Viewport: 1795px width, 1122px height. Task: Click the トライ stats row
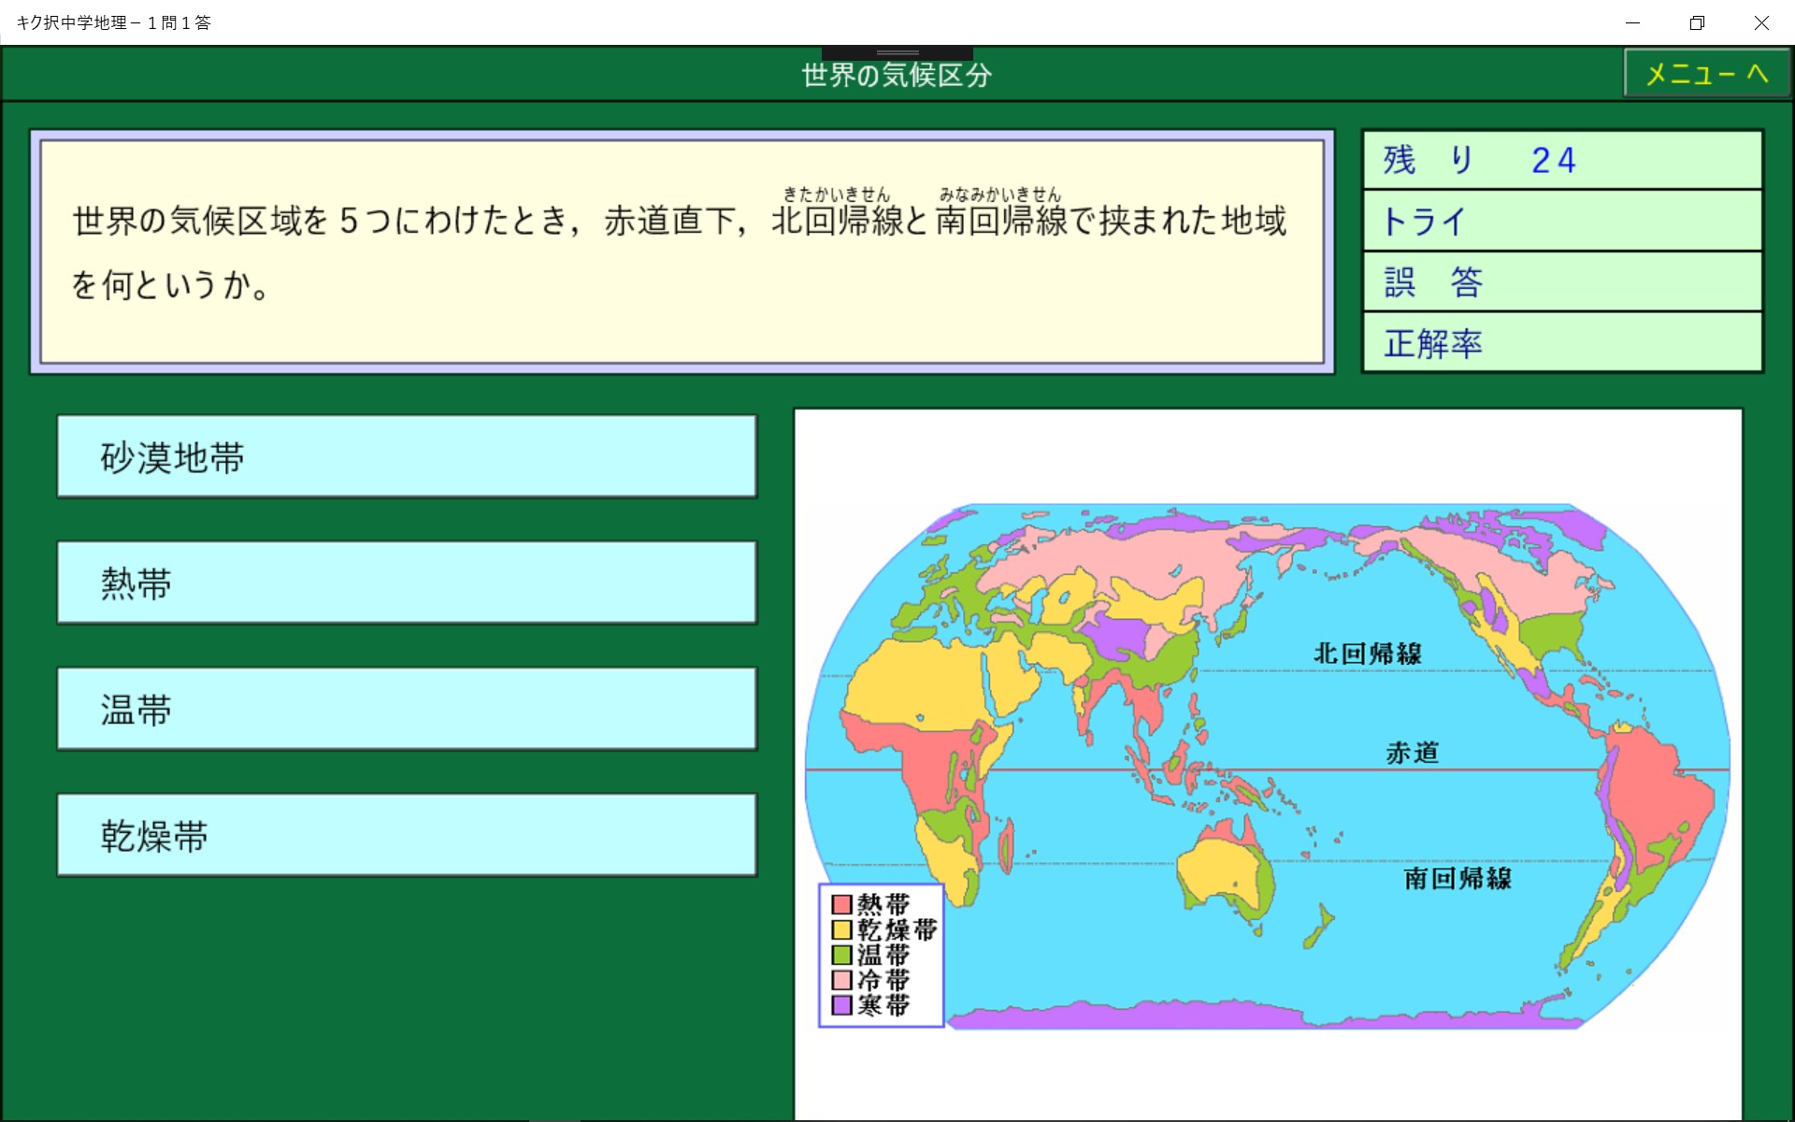(x=1561, y=222)
